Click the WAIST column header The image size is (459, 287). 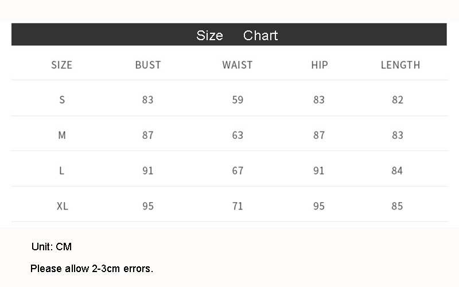coord(238,65)
